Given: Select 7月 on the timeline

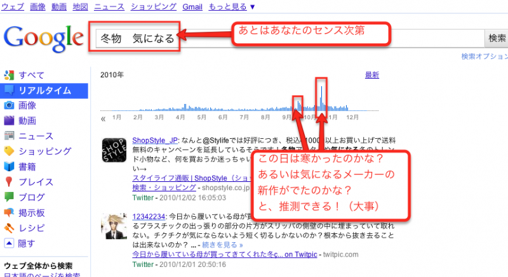Looking at the screenshot, I should click(244, 117).
